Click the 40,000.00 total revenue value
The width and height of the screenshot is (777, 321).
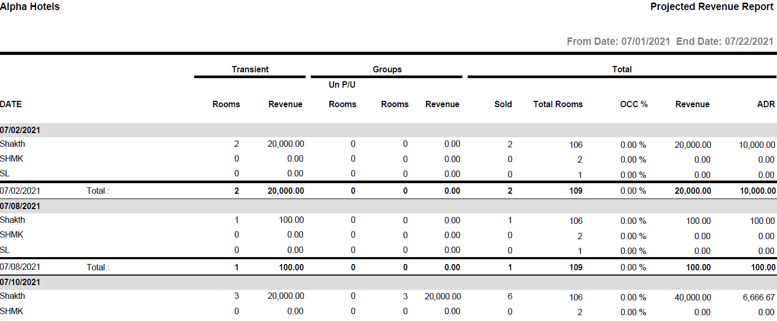click(693, 297)
